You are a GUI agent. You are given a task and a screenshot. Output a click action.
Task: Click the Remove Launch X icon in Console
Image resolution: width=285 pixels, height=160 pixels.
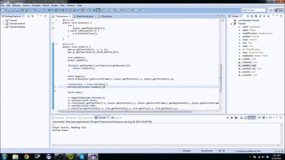pyautogui.click(x=232, y=118)
